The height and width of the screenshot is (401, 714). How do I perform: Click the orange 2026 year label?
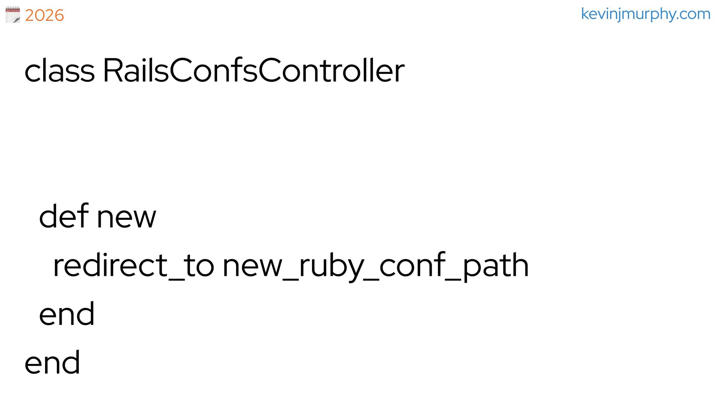(44, 16)
